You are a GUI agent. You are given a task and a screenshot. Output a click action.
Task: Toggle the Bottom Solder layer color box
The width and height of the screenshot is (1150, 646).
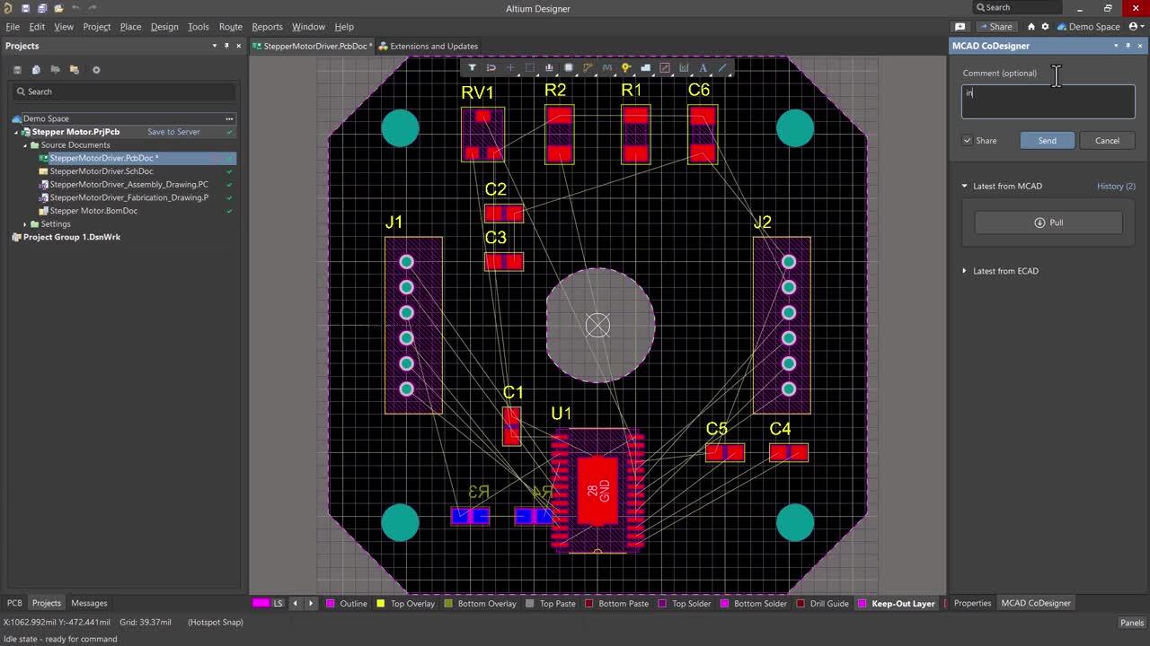[x=725, y=604]
